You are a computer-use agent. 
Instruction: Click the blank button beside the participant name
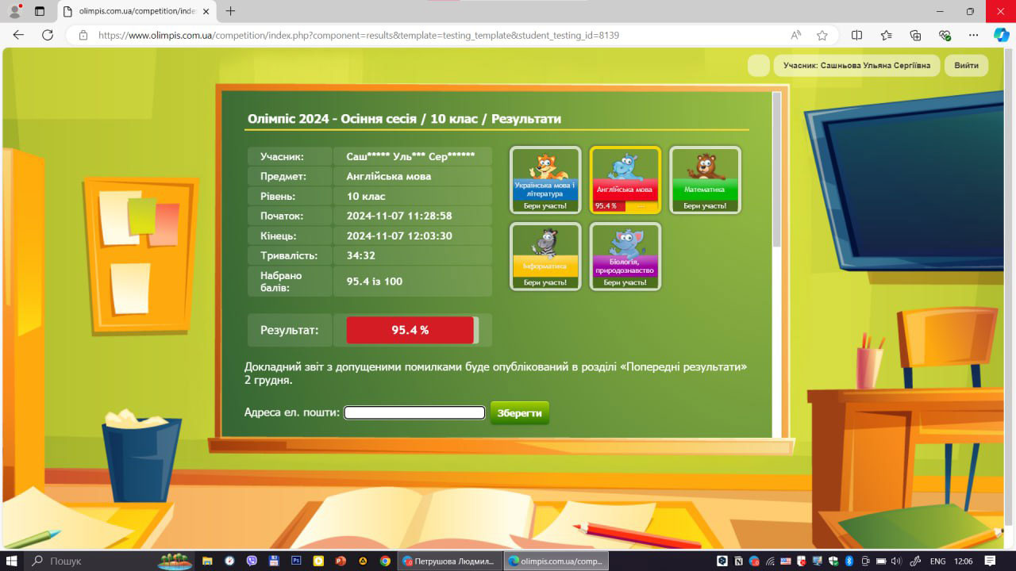(759, 65)
